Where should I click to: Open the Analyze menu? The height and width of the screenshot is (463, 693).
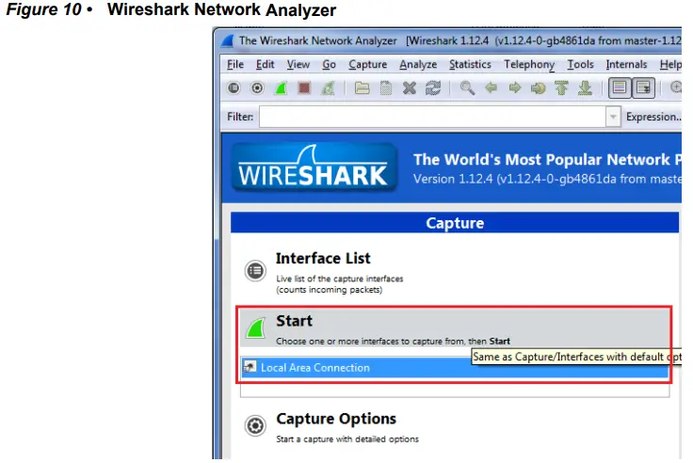pos(418,65)
